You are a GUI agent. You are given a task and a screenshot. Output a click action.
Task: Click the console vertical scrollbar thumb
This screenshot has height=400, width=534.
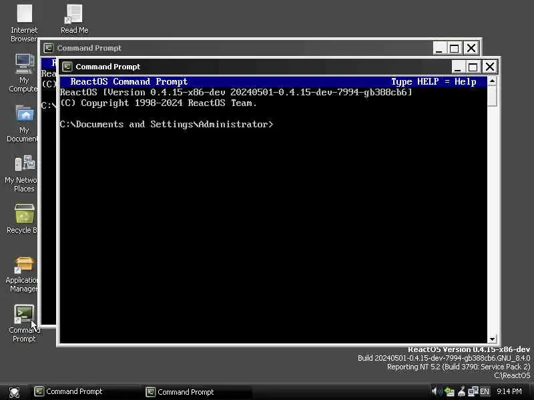(x=492, y=96)
